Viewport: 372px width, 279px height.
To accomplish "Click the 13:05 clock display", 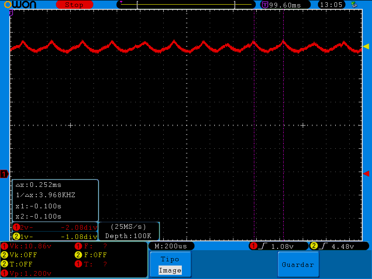I will point(331,5).
